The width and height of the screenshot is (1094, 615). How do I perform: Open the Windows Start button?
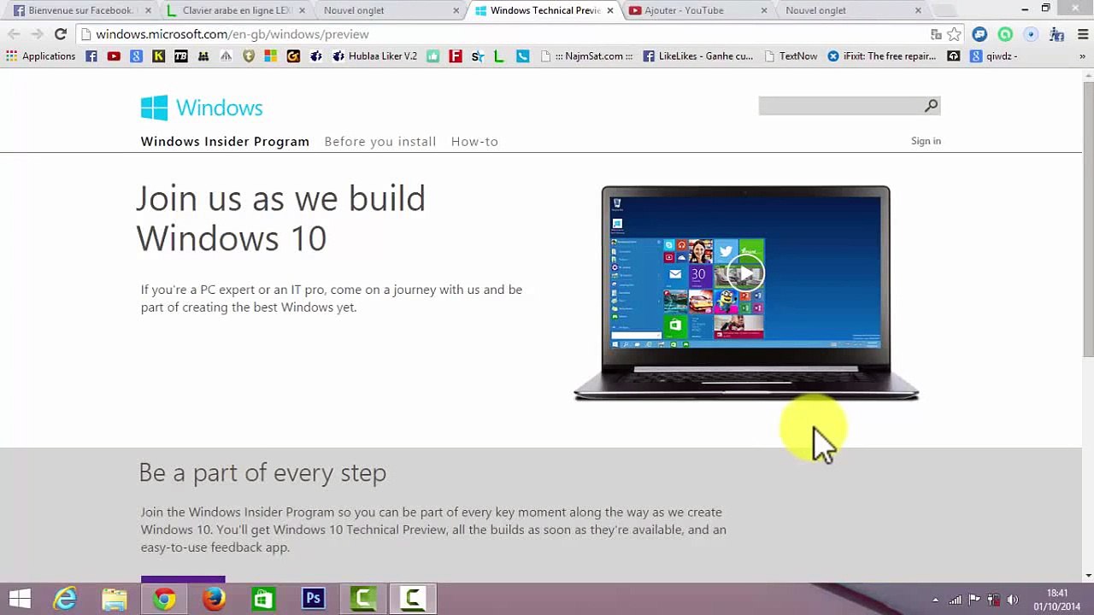[21, 599]
